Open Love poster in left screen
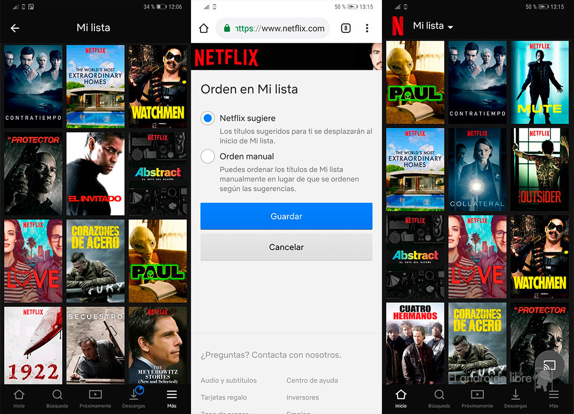The image size is (574, 414). click(x=33, y=261)
